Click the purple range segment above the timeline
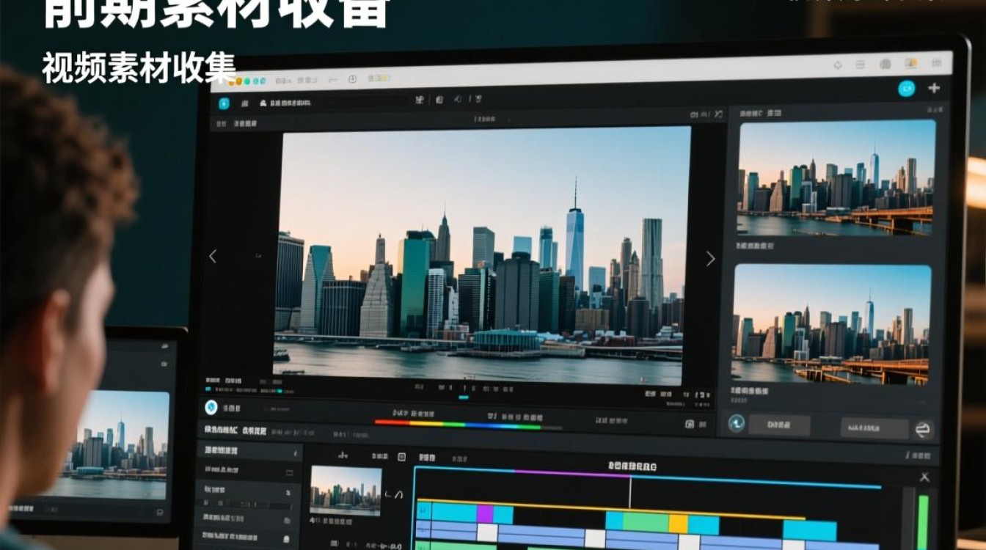The height and width of the screenshot is (550, 986). coord(571,474)
